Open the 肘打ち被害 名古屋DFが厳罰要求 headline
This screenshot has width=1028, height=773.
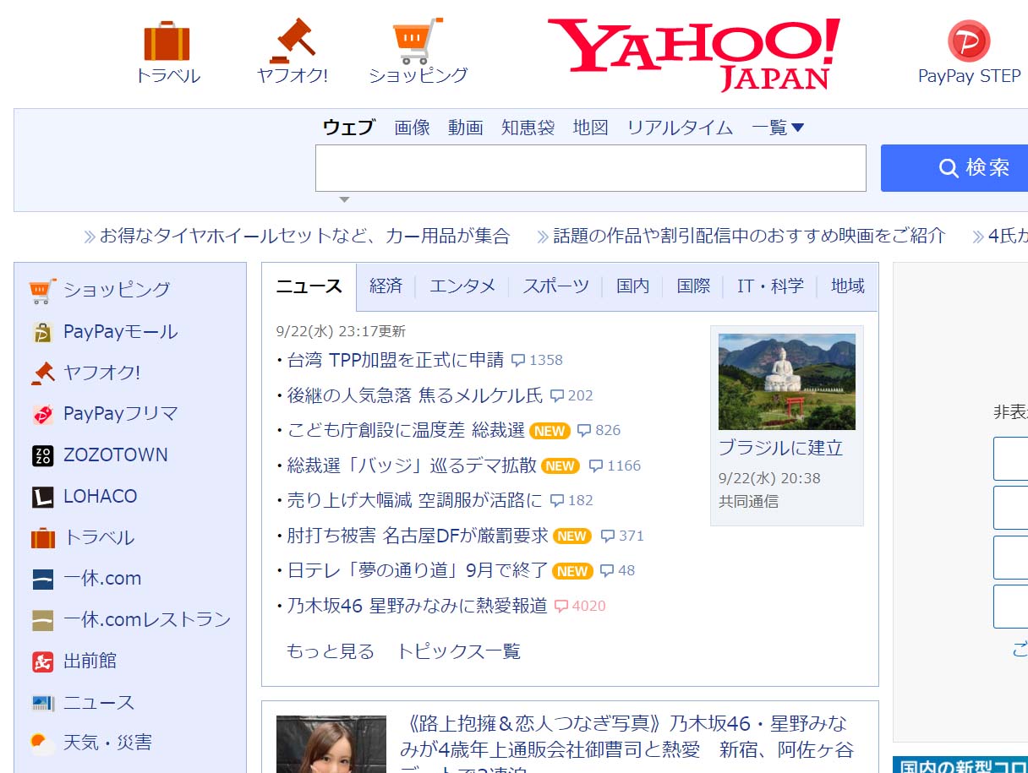tap(418, 536)
